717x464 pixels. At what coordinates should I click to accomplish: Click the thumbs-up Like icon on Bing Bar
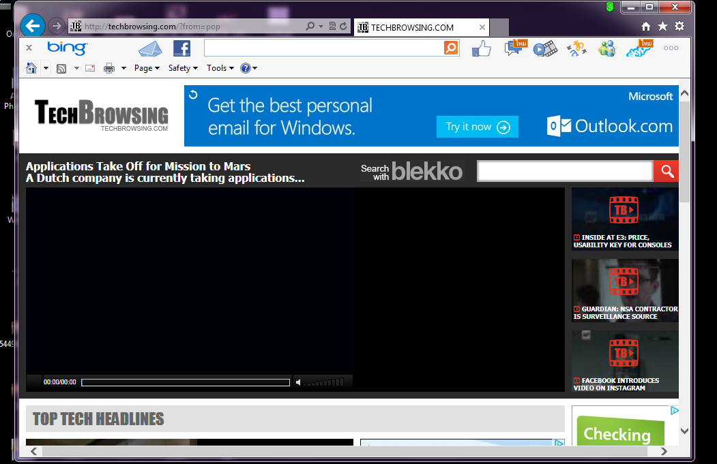[482, 48]
